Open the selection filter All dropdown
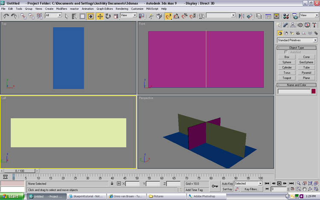This screenshot has height=200, width=320. pos(54,15)
